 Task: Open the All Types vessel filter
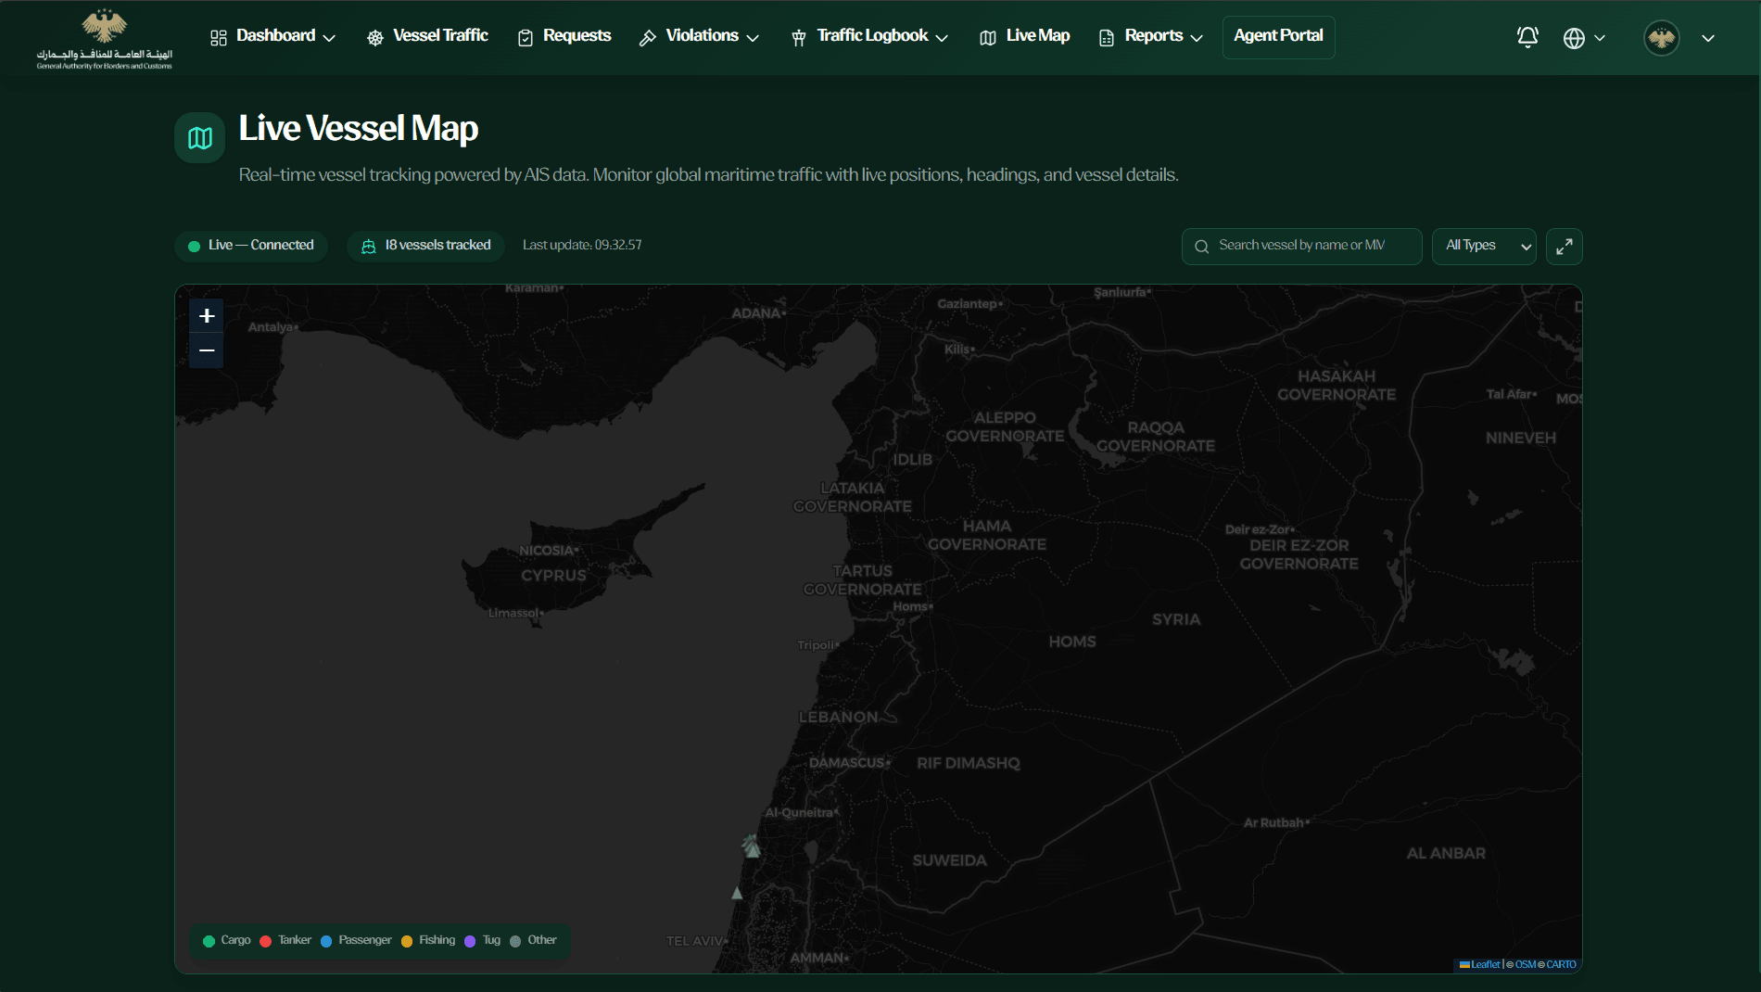pos(1484,247)
